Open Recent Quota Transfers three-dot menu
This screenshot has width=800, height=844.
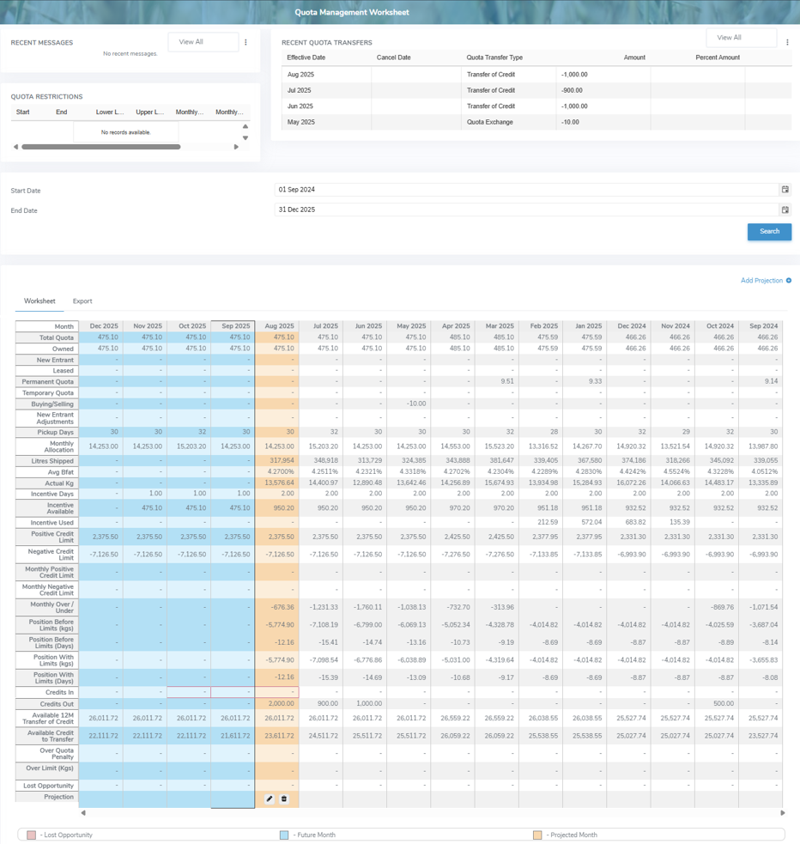pos(787,42)
